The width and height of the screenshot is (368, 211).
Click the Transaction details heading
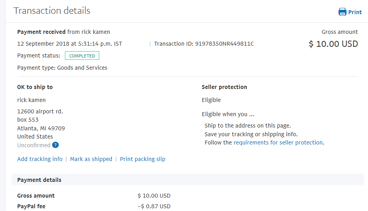(52, 11)
